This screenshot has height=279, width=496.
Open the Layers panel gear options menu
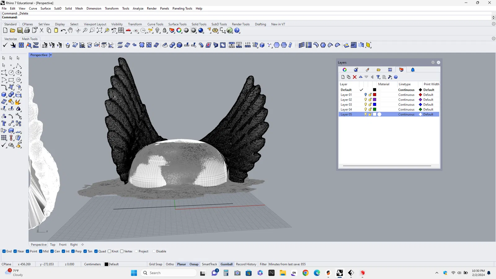point(433,63)
